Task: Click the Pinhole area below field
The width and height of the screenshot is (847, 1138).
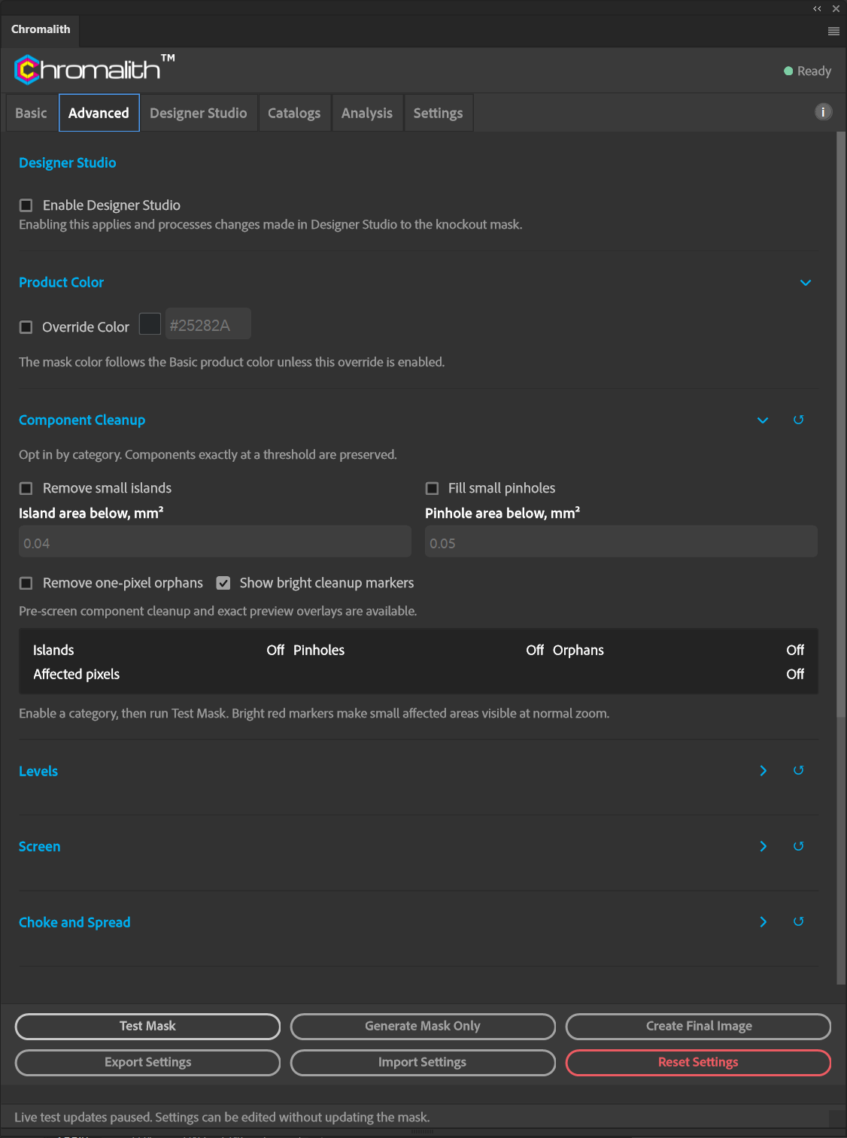Action: point(621,542)
